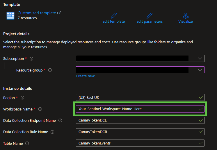Click the Edit parameters pencil icon
The width and height of the screenshot is (217, 150).
pyautogui.click(x=150, y=16)
